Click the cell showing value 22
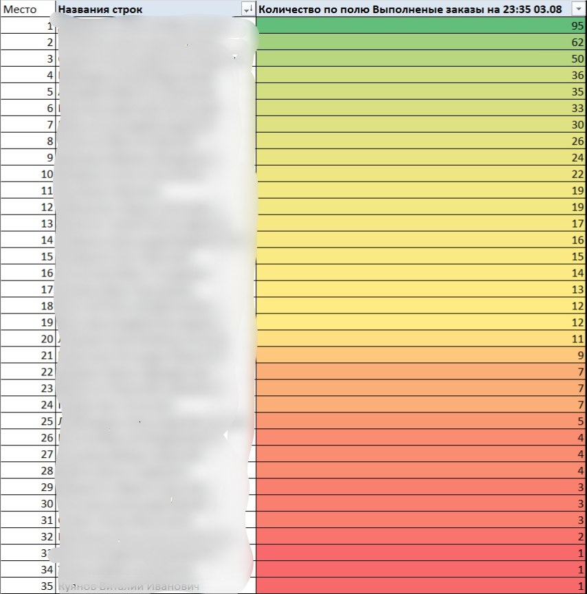The image size is (587, 594). [x=421, y=173]
